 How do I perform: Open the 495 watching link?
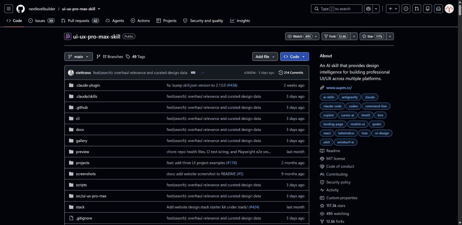334,214
